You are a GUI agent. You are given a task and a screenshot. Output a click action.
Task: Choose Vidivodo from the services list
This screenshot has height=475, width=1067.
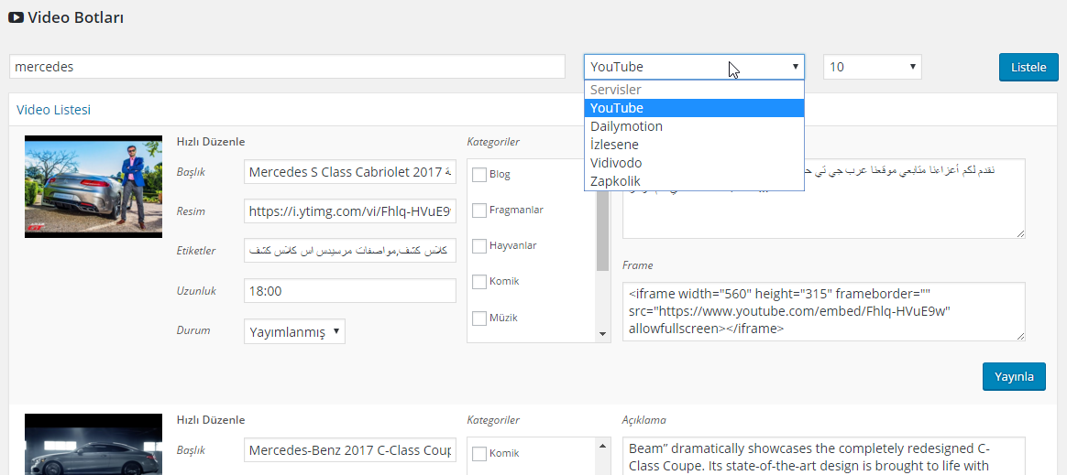point(694,163)
